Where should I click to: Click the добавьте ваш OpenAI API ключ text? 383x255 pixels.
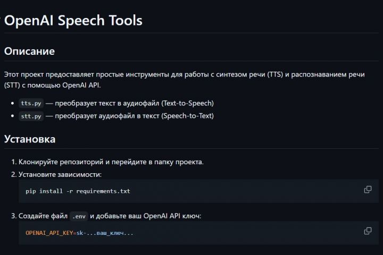point(145,216)
